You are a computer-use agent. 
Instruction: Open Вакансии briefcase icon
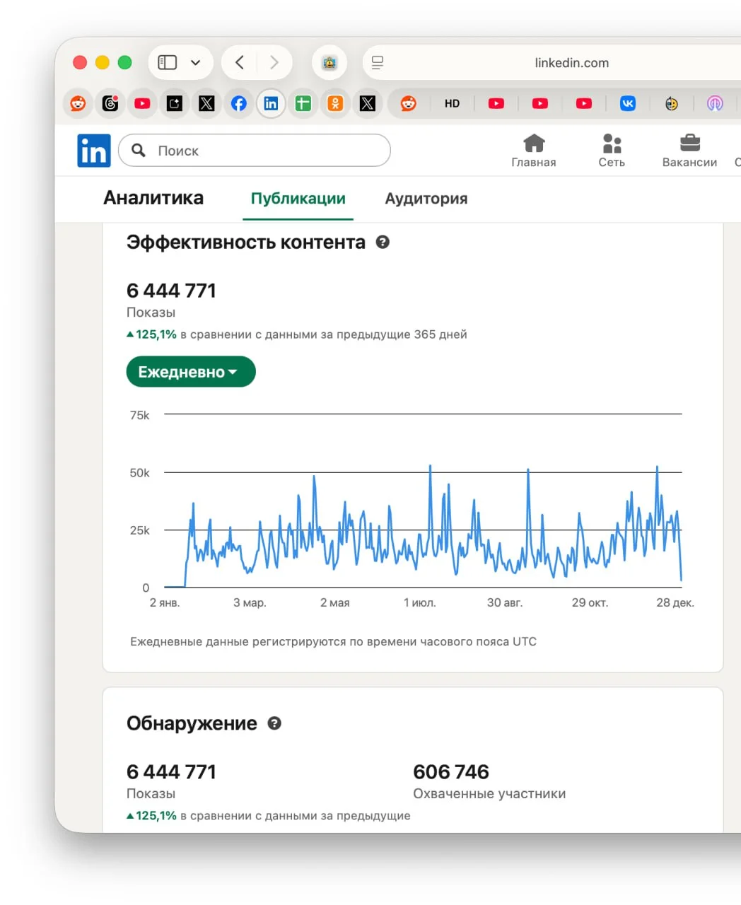[689, 151]
